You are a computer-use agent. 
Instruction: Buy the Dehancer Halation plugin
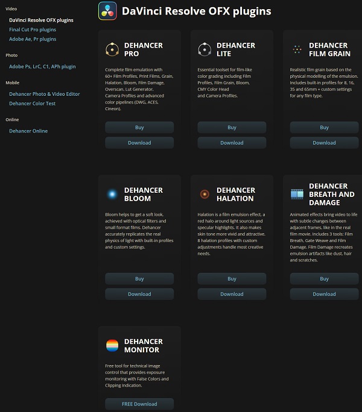pos(232,279)
